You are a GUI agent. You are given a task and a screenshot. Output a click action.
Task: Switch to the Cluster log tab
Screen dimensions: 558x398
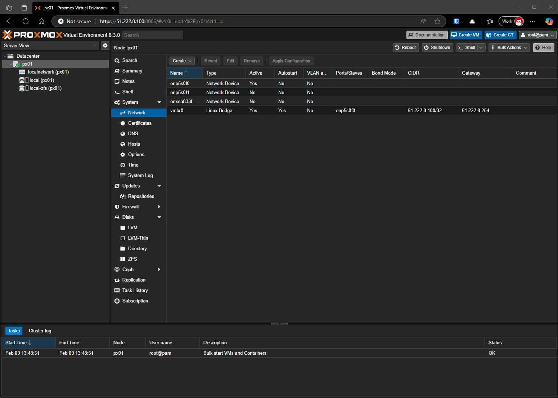(40, 331)
